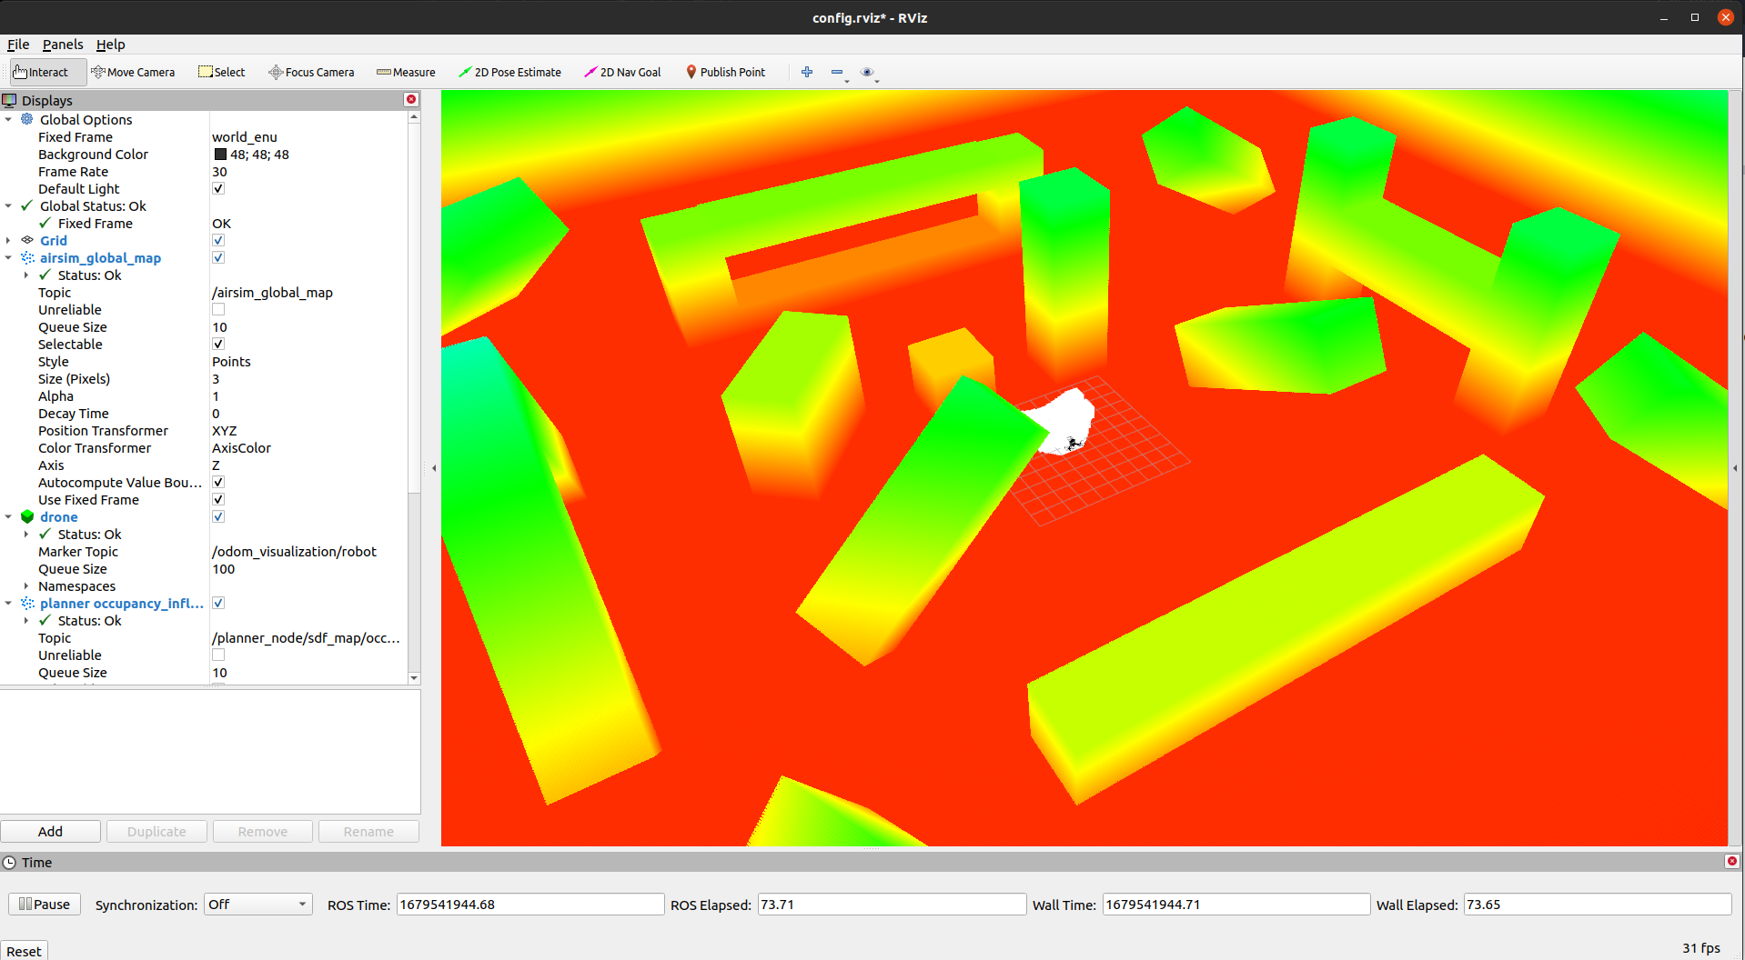This screenshot has width=1745, height=960.
Task: Click the plus add-tool icon in toolbar
Action: coord(807,72)
